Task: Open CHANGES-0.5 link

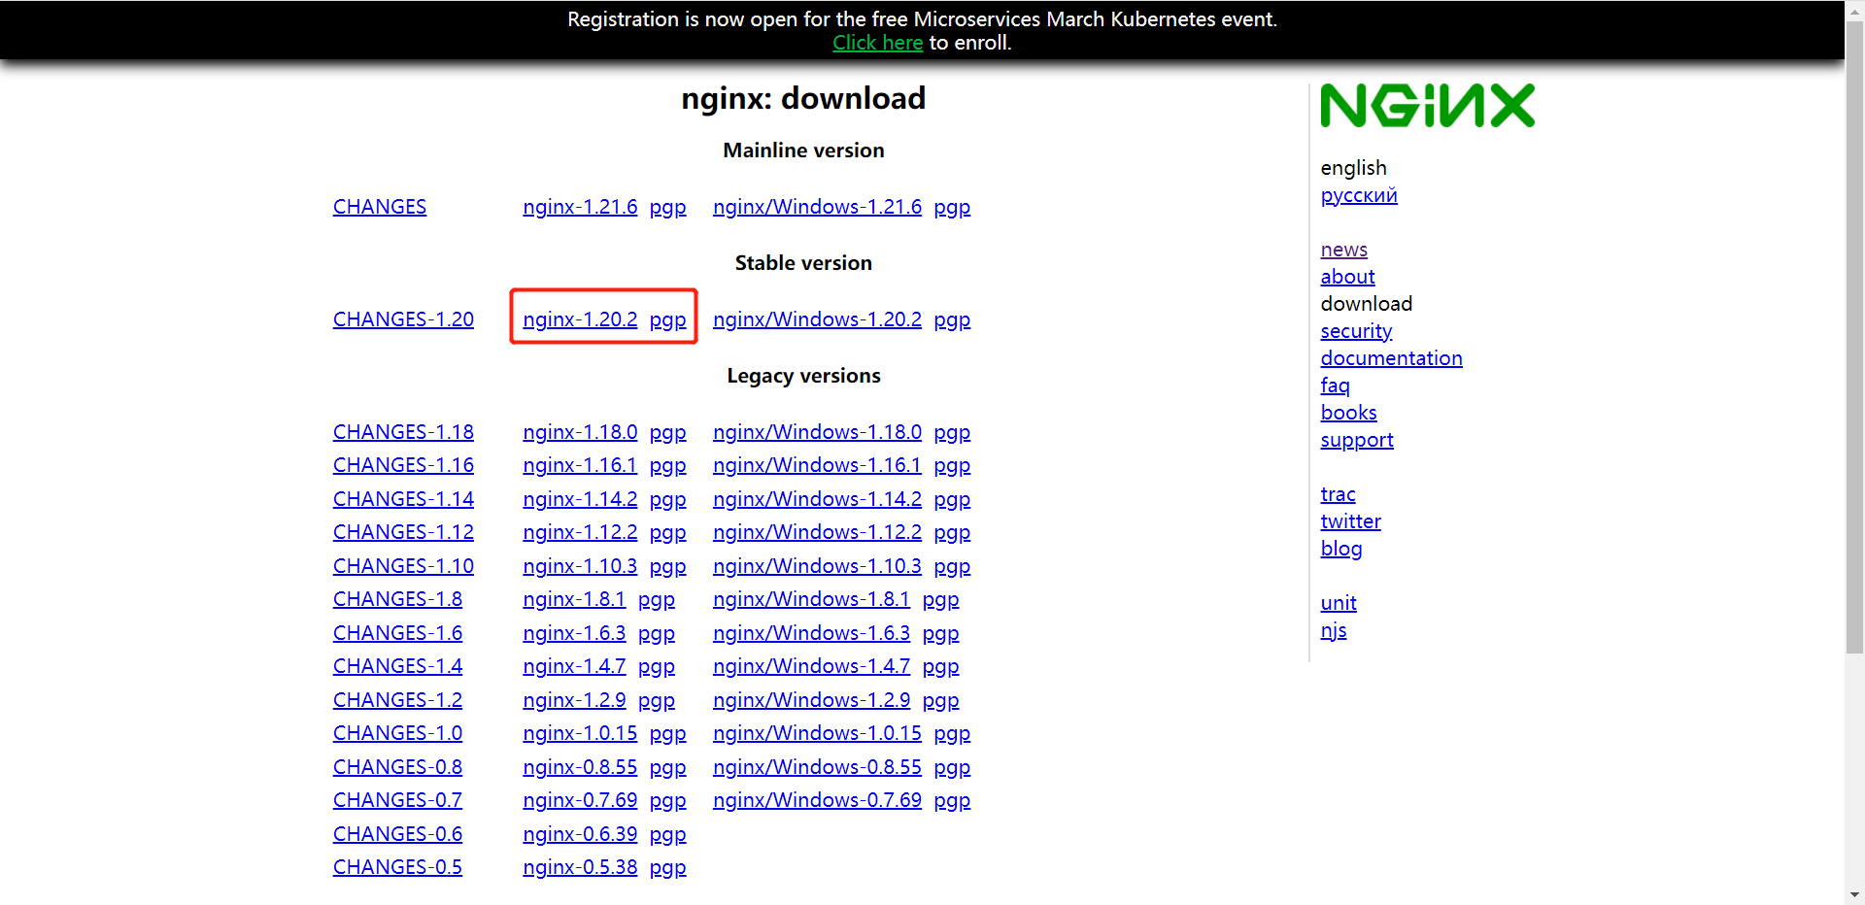Action: click(x=397, y=867)
